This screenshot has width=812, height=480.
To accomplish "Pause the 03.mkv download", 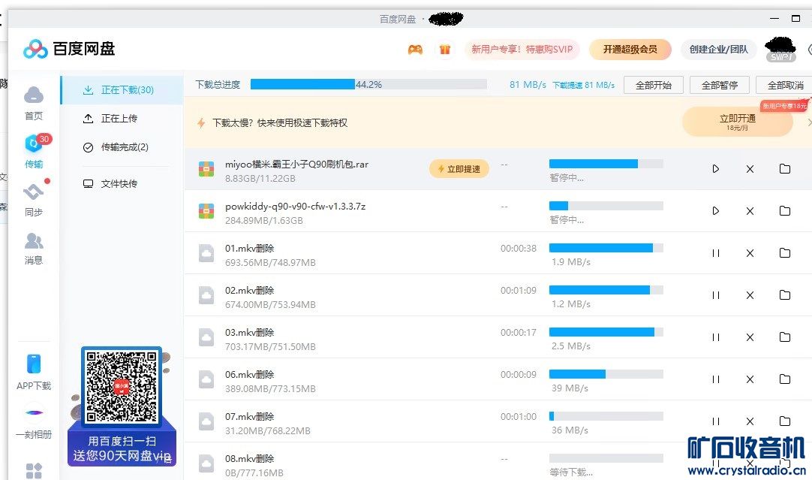I will click(x=716, y=337).
